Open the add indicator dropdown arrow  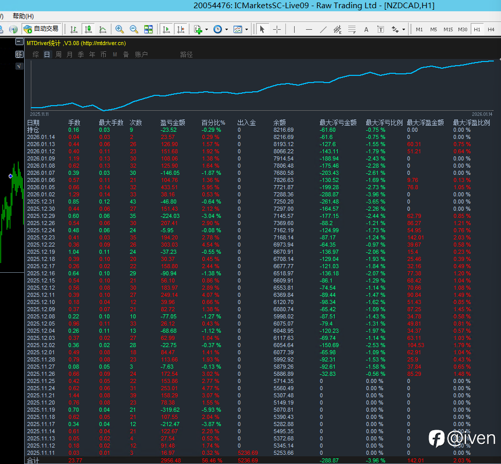pyautogui.click(x=206, y=29)
